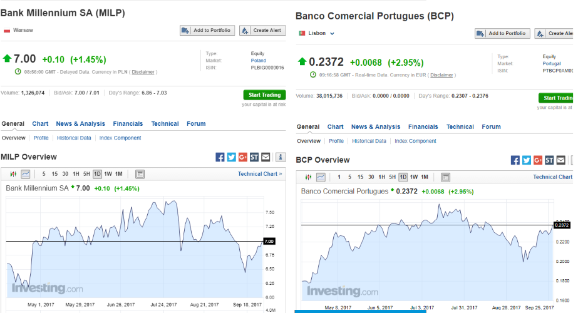This screenshot has height=313, width=578.
Task: Switch BCP chart to candlestick view
Action: click(309, 177)
